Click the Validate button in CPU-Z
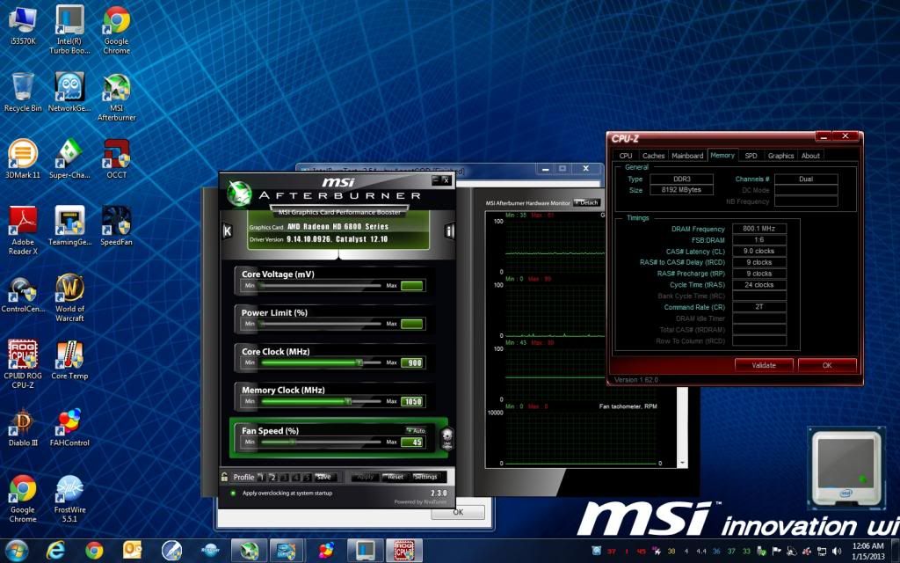This screenshot has width=900, height=563. coord(764,365)
